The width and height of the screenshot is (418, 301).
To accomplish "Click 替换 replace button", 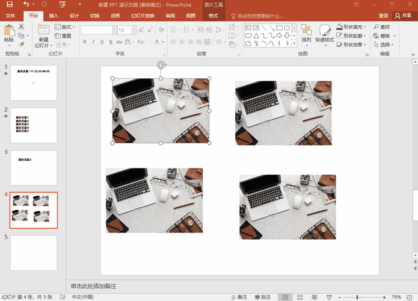I will 382,36.
